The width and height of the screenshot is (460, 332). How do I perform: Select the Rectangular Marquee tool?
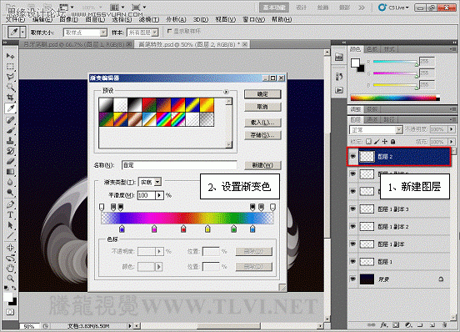coord(10,67)
